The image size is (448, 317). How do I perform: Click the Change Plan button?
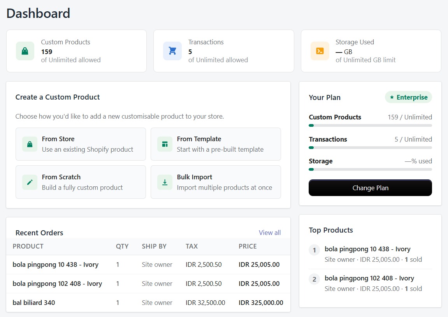pyautogui.click(x=370, y=188)
